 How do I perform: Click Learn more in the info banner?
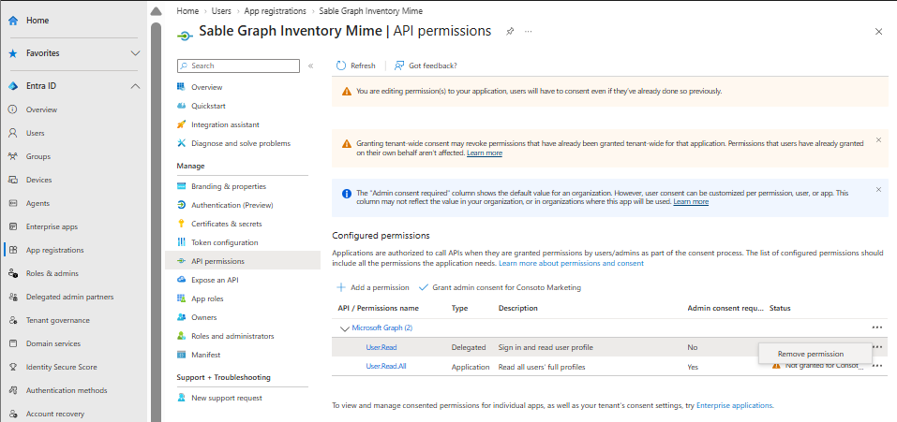(x=691, y=202)
